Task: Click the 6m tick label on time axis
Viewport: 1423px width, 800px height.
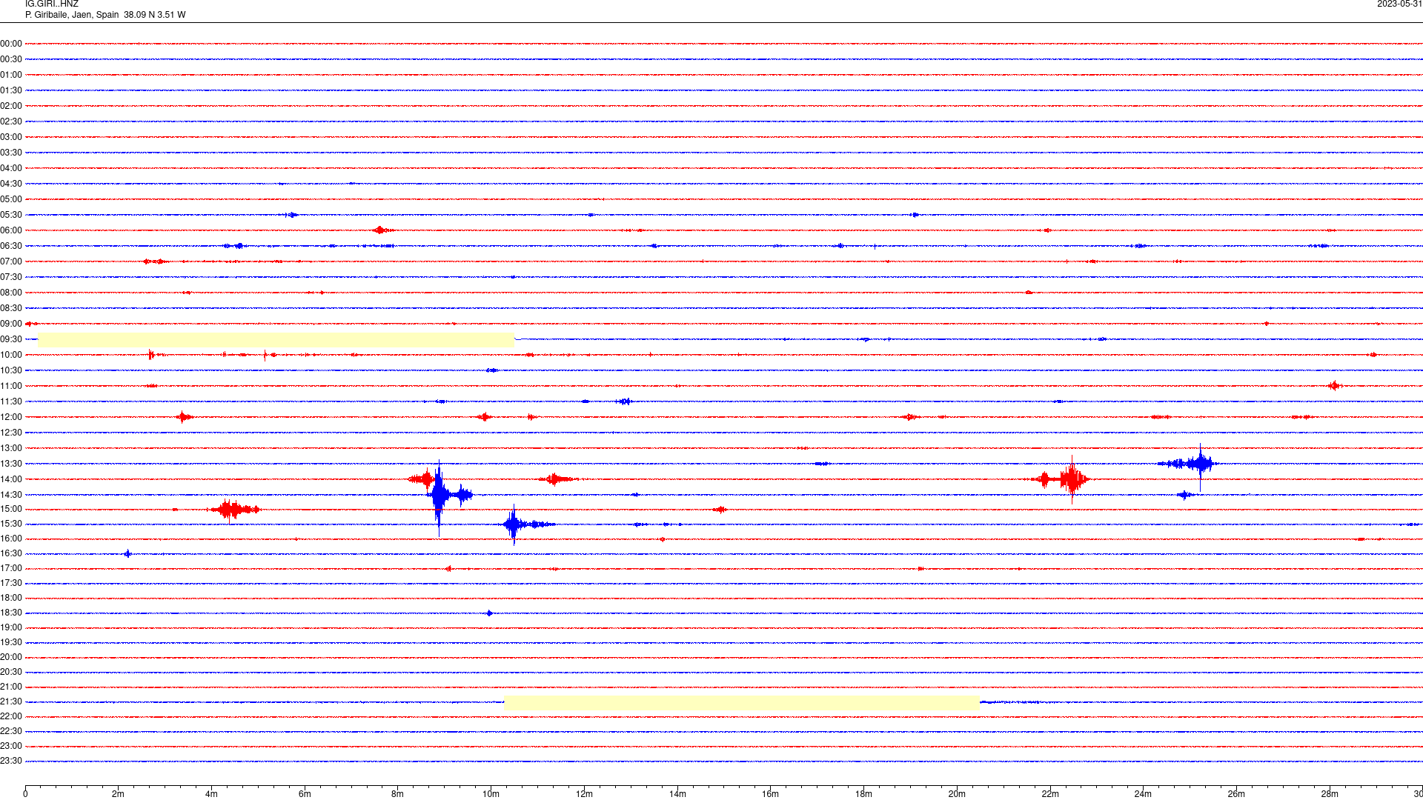Action: click(305, 794)
